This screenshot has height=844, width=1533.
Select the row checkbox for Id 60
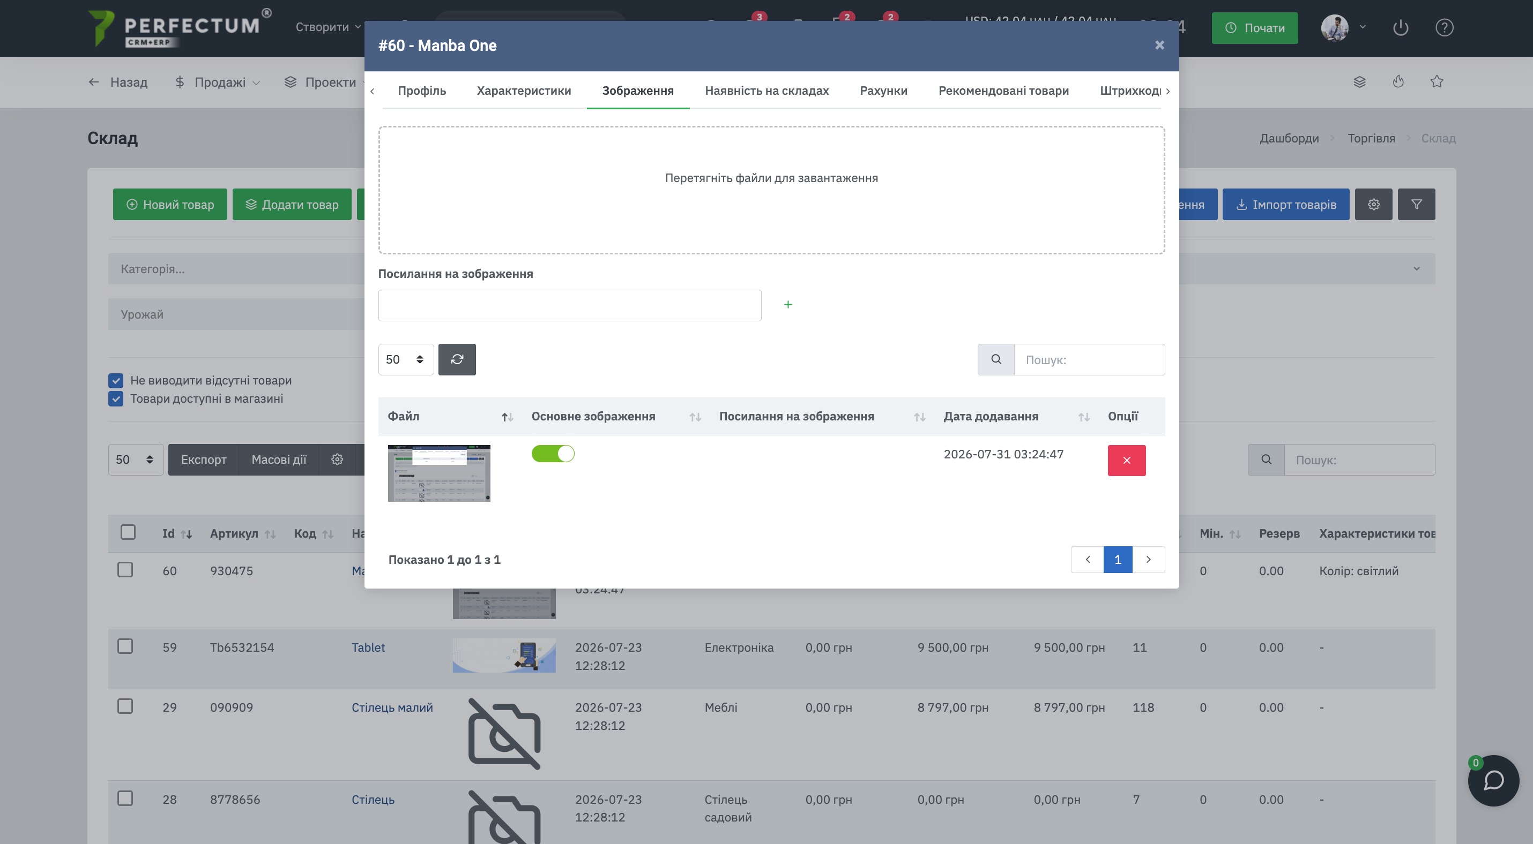(x=125, y=570)
